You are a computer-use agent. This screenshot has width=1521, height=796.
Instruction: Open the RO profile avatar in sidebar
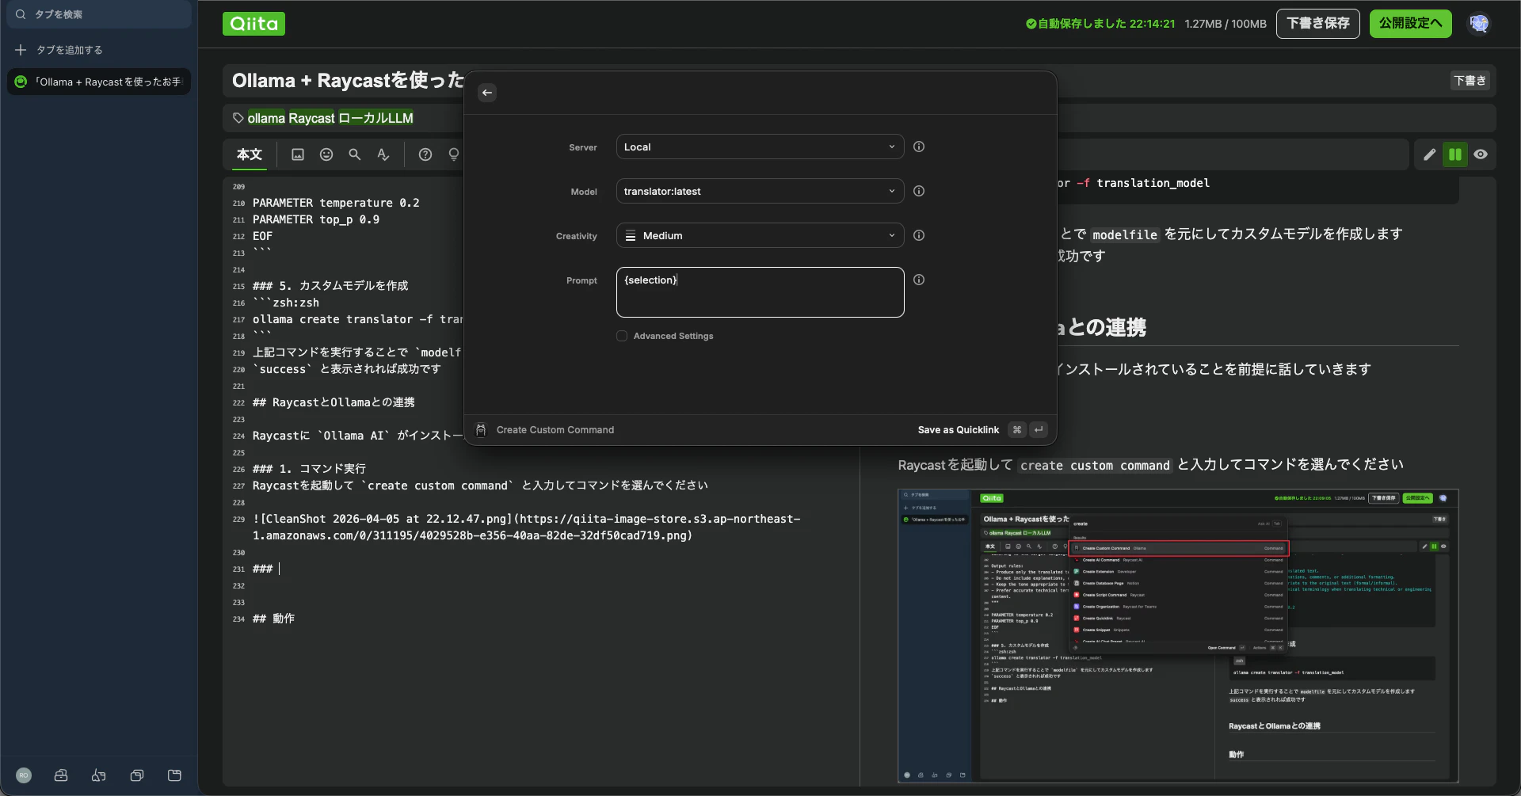[x=24, y=775]
